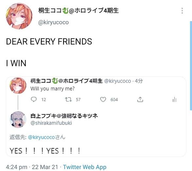
Task: Like the quoted tweet with heart icon
Action: coord(103,99)
